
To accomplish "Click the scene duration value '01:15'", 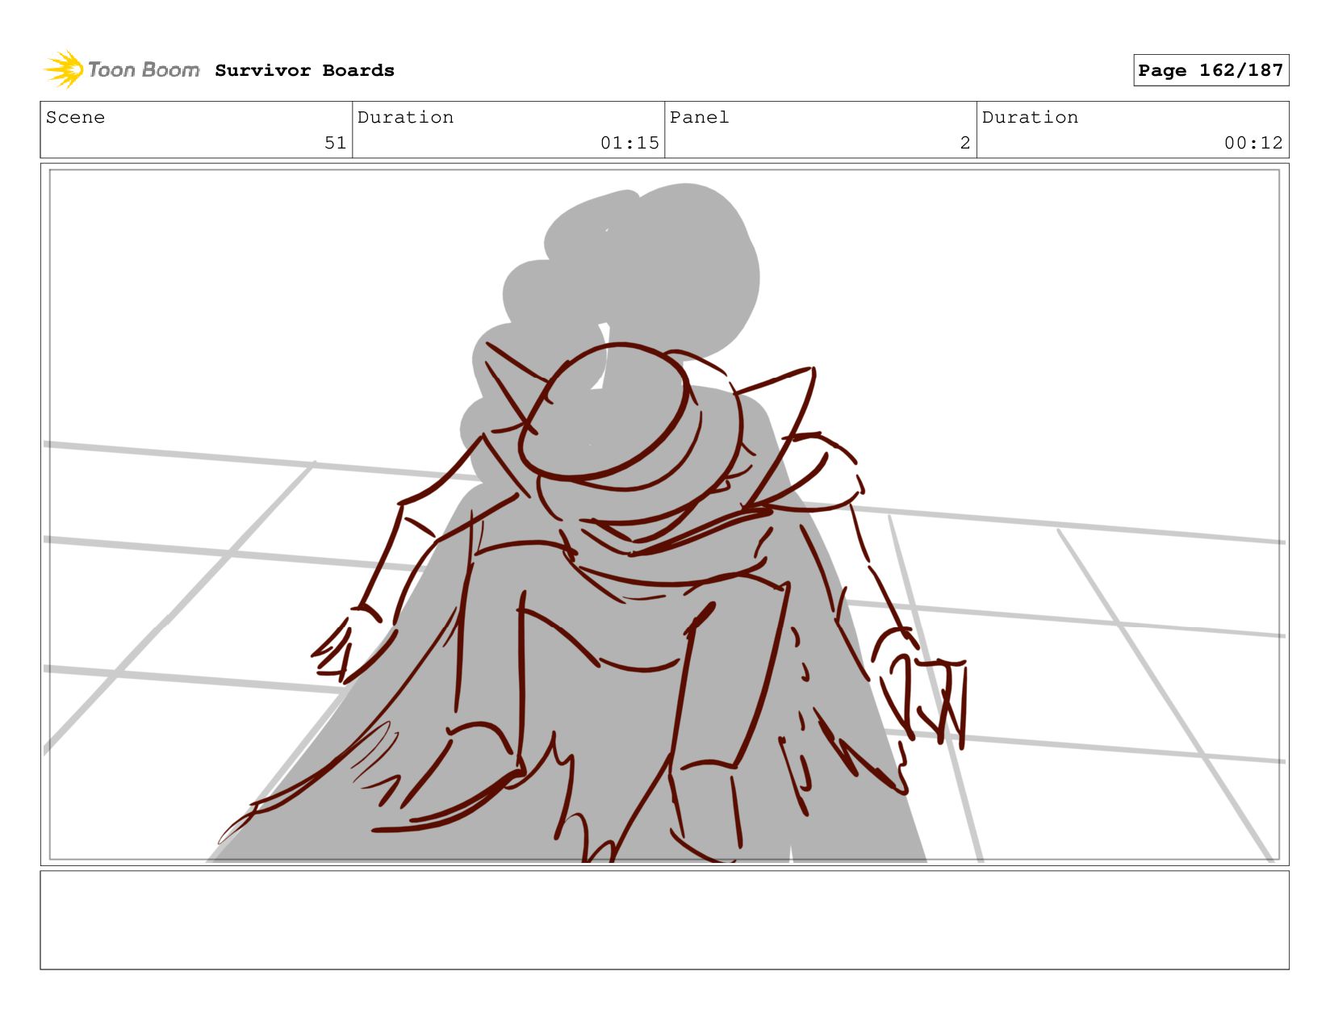I will [629, 143].
